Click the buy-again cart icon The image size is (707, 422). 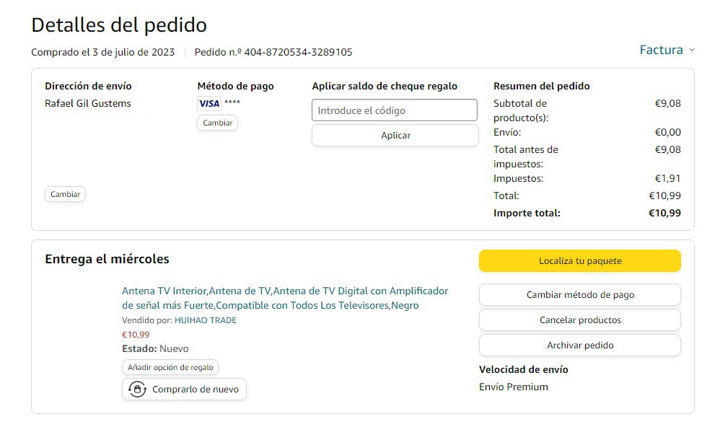click(137, 390)
